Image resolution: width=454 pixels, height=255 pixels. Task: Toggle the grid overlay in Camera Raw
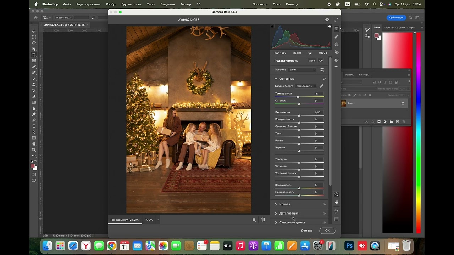click(x=337, y=219)
